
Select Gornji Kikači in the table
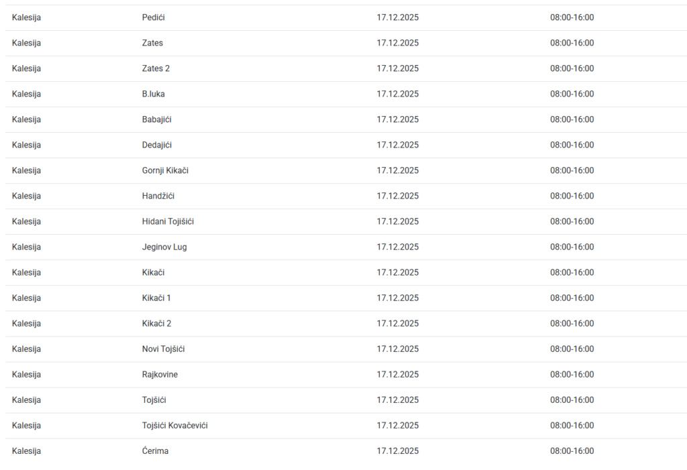click(165, 170)
